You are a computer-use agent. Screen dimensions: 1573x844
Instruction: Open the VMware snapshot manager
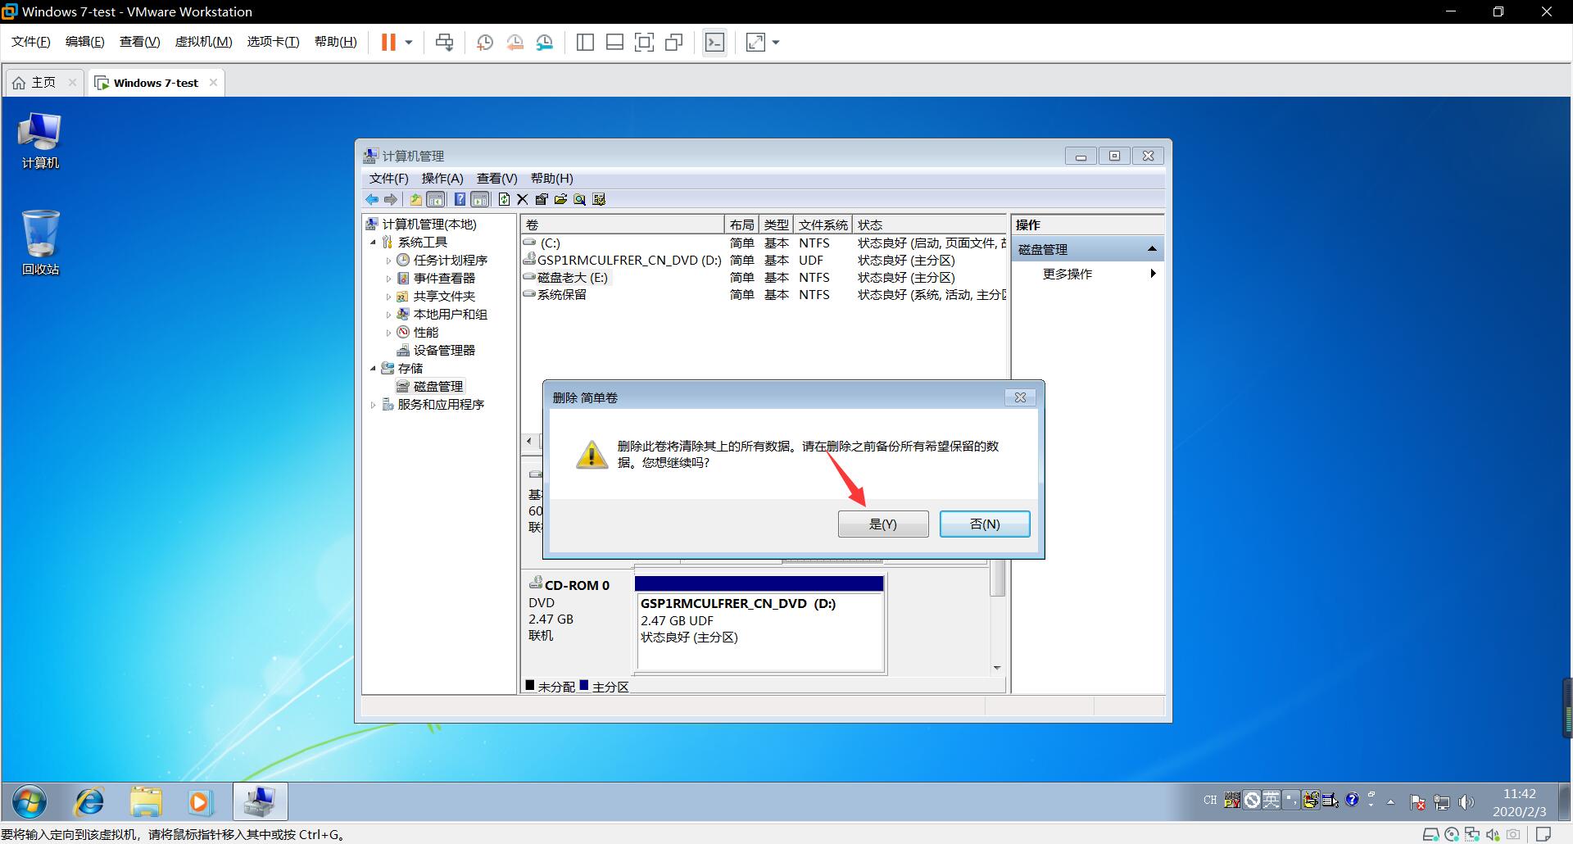click(545, 42)
